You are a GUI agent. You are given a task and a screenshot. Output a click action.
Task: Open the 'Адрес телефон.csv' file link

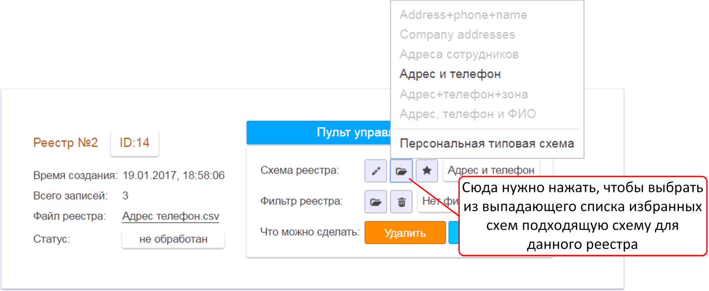170,216
